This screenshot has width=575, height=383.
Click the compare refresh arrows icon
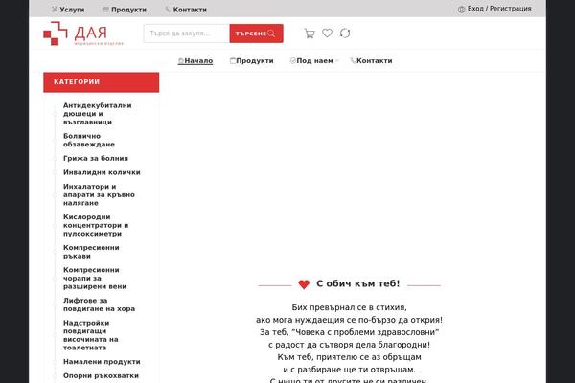click(x=345, y=33)
